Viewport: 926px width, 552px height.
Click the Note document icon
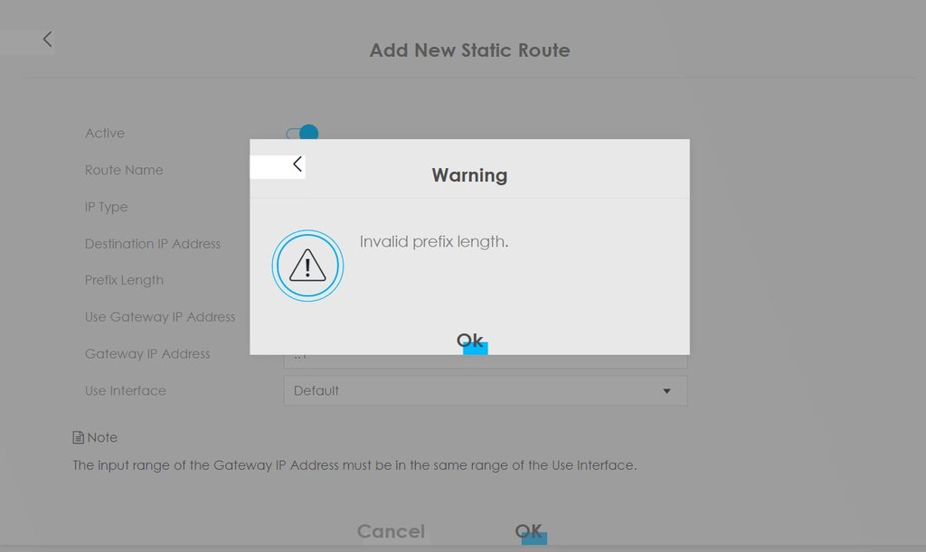click(78, 437)
